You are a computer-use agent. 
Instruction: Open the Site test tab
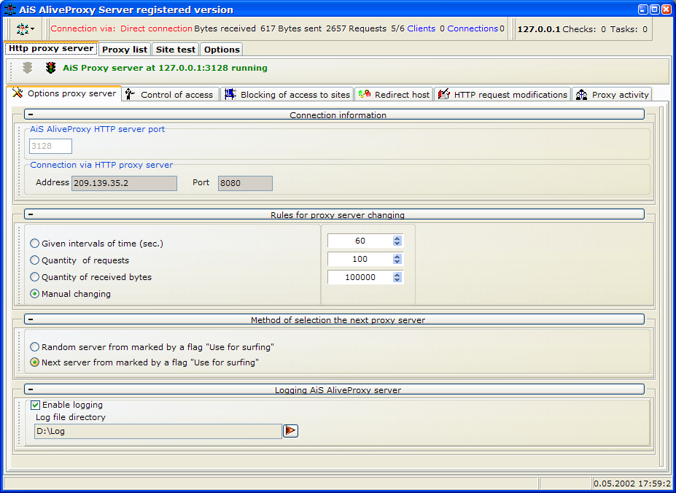pyautogui.click(x=176, y=50)
